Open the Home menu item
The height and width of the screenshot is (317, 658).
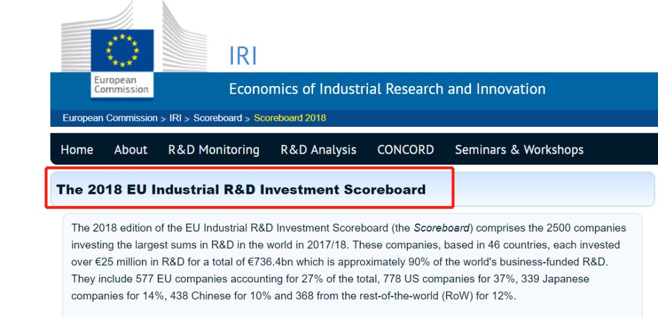click(x=77, y=150)
